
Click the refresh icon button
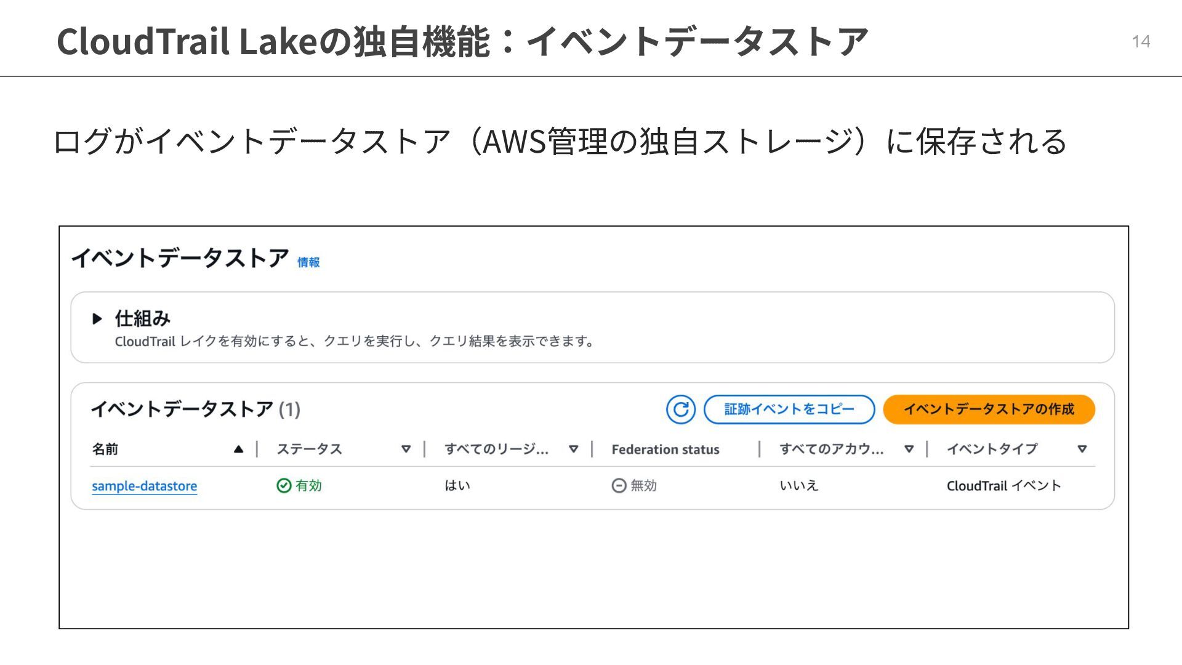[680, 409]
